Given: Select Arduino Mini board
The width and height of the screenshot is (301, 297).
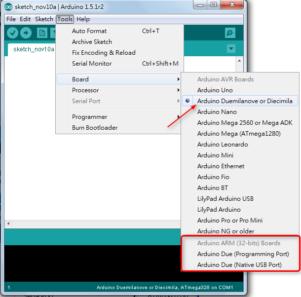Looking at the screenshot, I should pyautogui.click(x=240, y=155).
